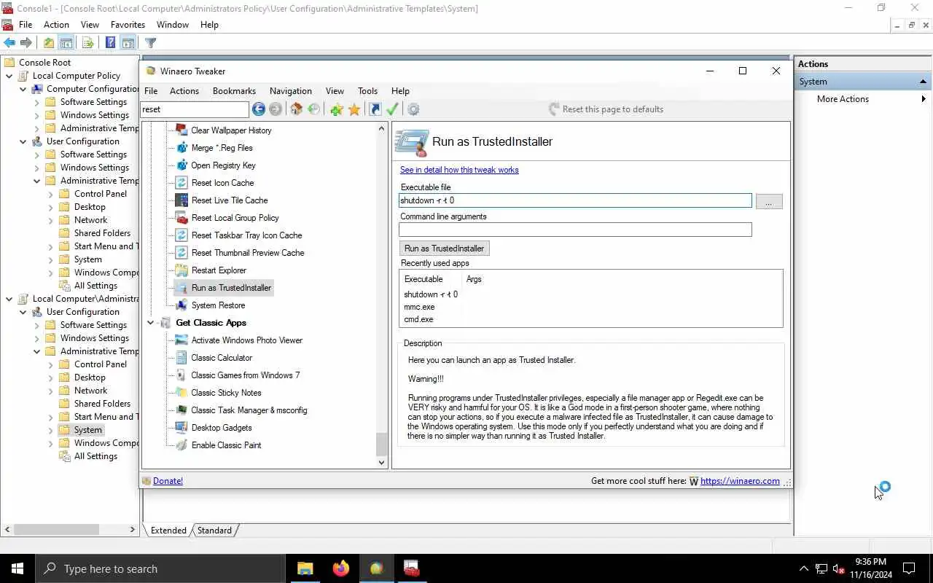Click the MMC console forward arrow
The width and height of the screenshot is (933, 583).
point(26,43)
